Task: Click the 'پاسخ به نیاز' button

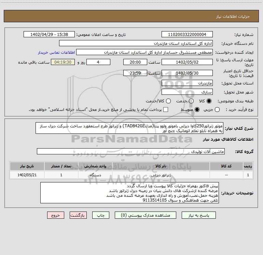Action: tap(198, 215)
